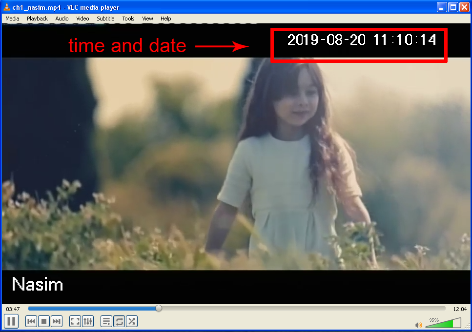The image size is (472, 332).
Task: Click the seek bar progress track
Action: [237, 308]
